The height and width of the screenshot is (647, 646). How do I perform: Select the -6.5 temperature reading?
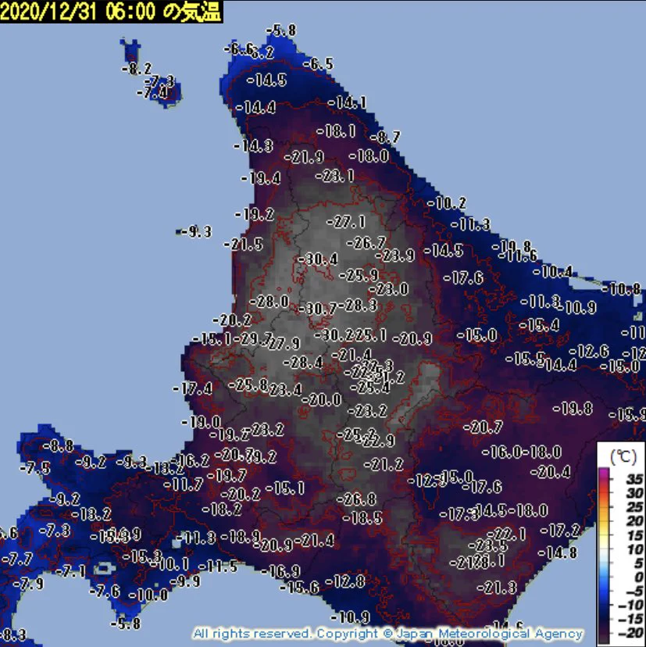click(x=318, y=64)
